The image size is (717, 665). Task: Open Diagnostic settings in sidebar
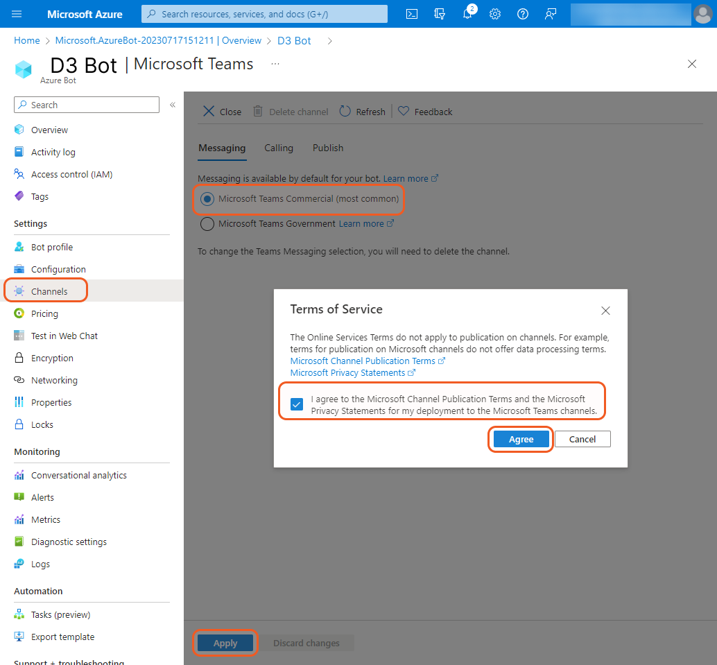[x=69, y=542]
